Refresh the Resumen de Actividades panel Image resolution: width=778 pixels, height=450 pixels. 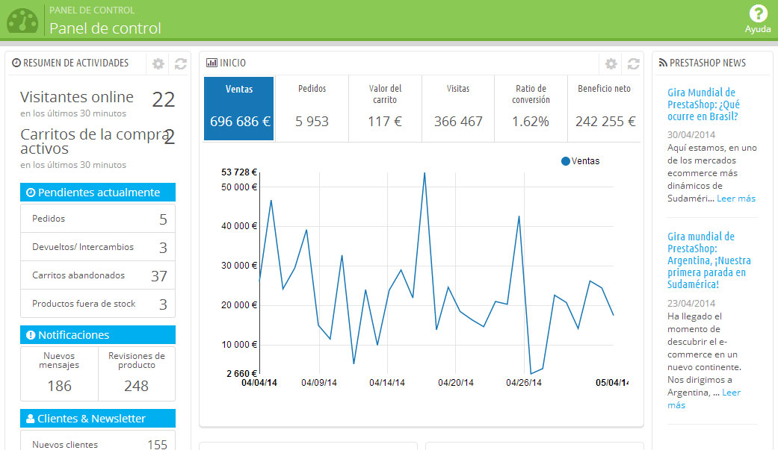click(x=181, y=63)
